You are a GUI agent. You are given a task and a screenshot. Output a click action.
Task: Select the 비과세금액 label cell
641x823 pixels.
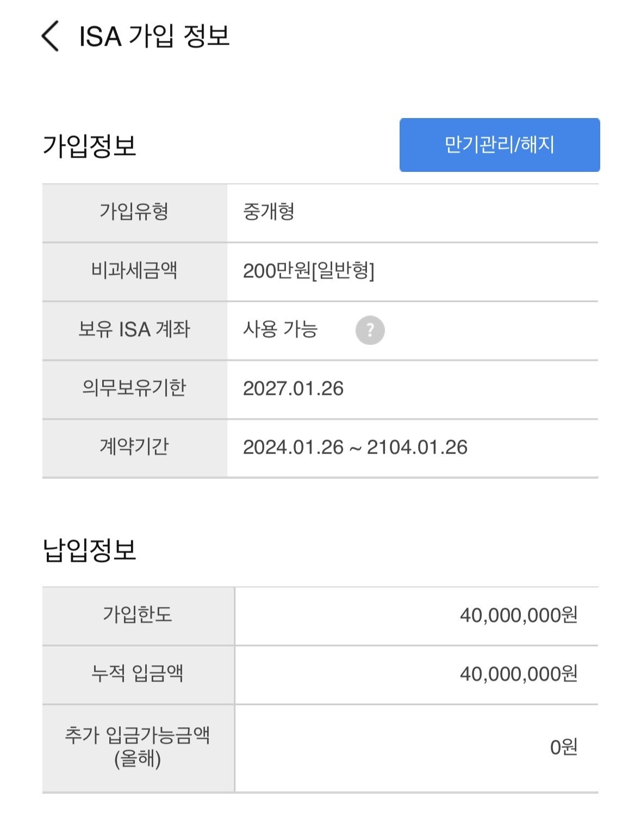(134, 271)
